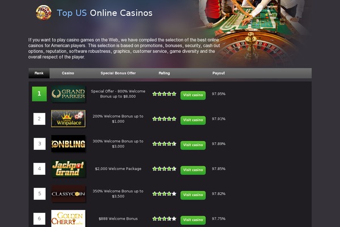Click Visit casino beside $2,000 Welcome Package
The height and width of the screenshot is (227, 340).
point(193,170)
